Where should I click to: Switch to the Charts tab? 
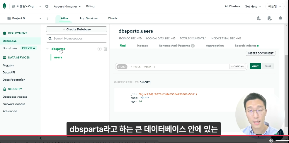(113, 18)
